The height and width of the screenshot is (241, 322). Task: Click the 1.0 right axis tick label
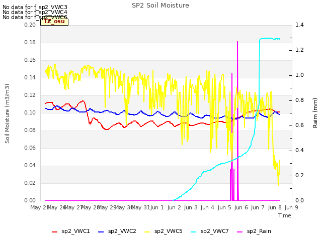tap(299, 75)
